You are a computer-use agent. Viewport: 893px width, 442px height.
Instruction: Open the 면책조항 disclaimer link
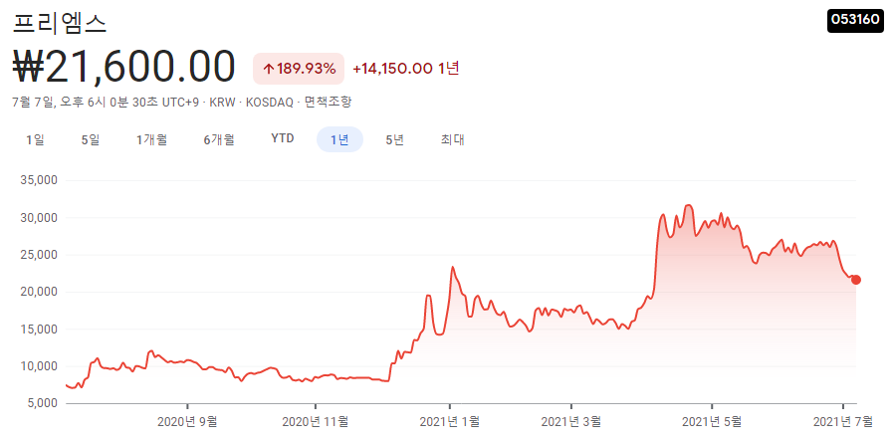[328, 103]
